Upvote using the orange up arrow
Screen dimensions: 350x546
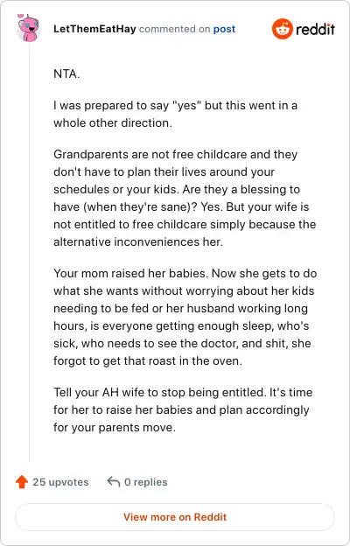22,482
